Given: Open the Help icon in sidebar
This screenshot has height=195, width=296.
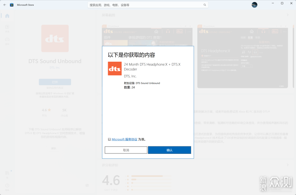Looking at the screenshot, I should pyautogui.click(x=7, y=186).
